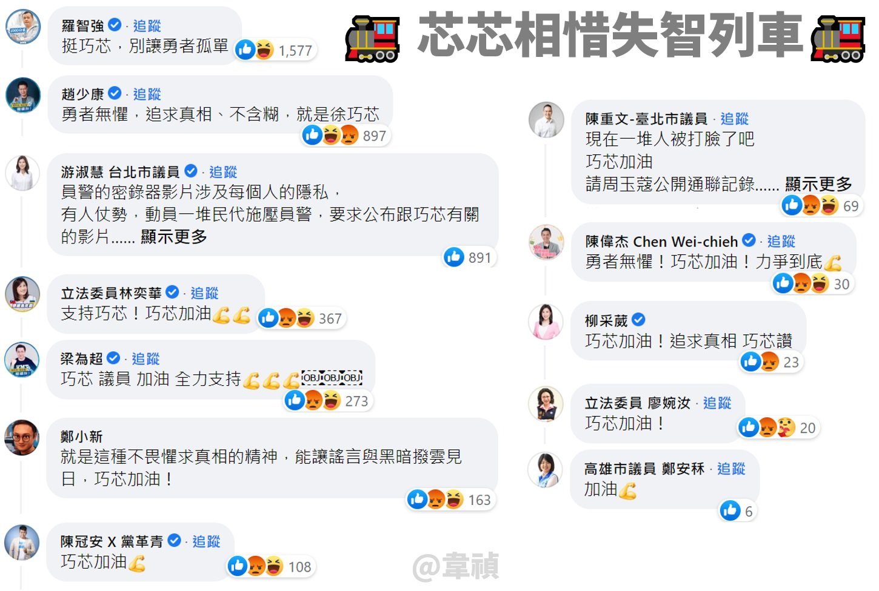Click 趙少康's profile picture
This screenshot has width=879, height=591.
tap(23, 96)
